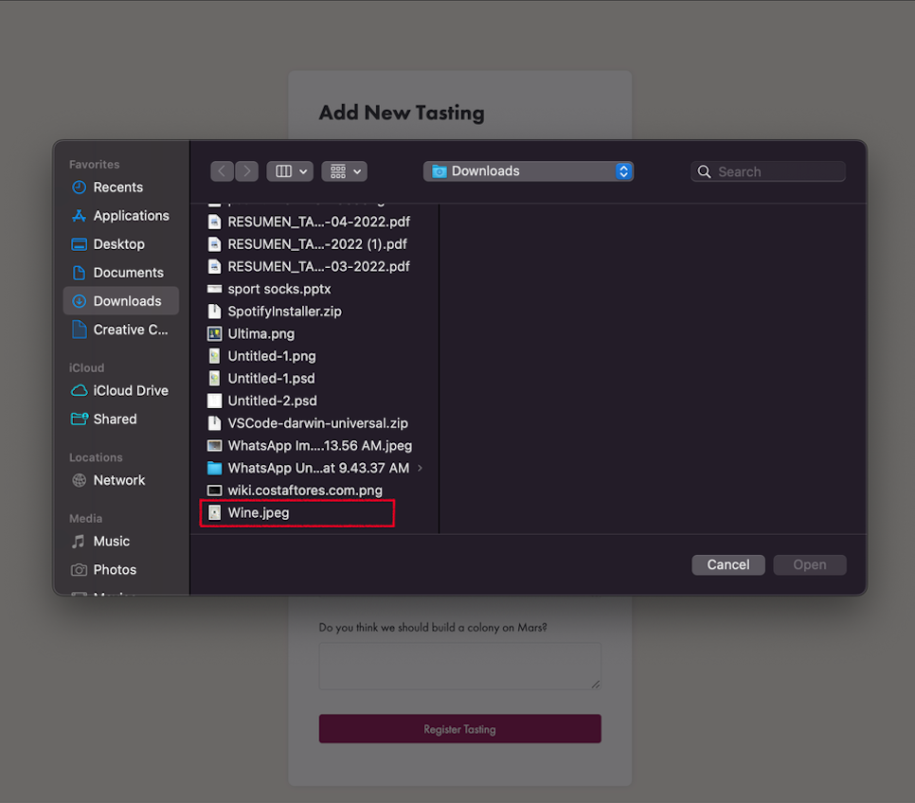Open the Downloads location pop-up menu

click(x=529, y=171)
